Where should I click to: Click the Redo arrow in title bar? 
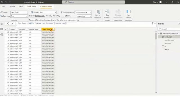[x=10, y=2]
